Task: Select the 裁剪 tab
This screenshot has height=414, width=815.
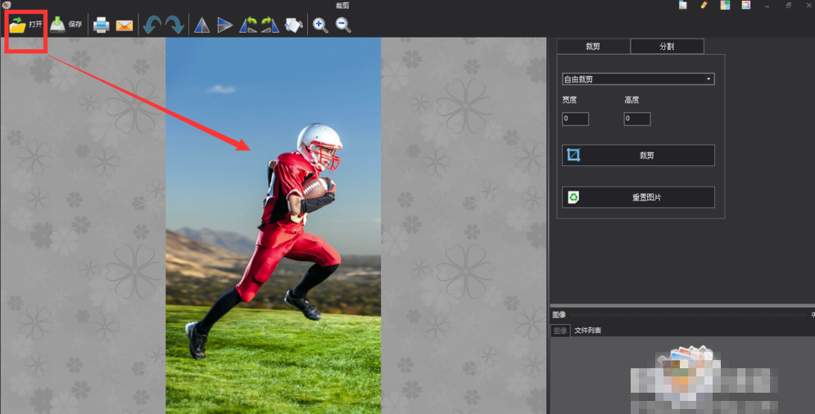Action: 593,47
